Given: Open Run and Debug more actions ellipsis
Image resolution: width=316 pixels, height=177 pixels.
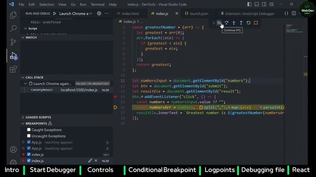Looking at the screenshot, I should click(x=107, y=13).
